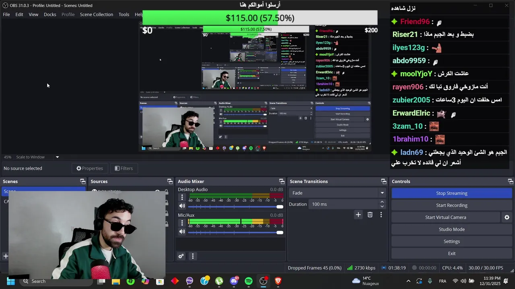
Task: Open the Audio Mixer bottom three-dot menu
Action: click(x=193, y=256)
